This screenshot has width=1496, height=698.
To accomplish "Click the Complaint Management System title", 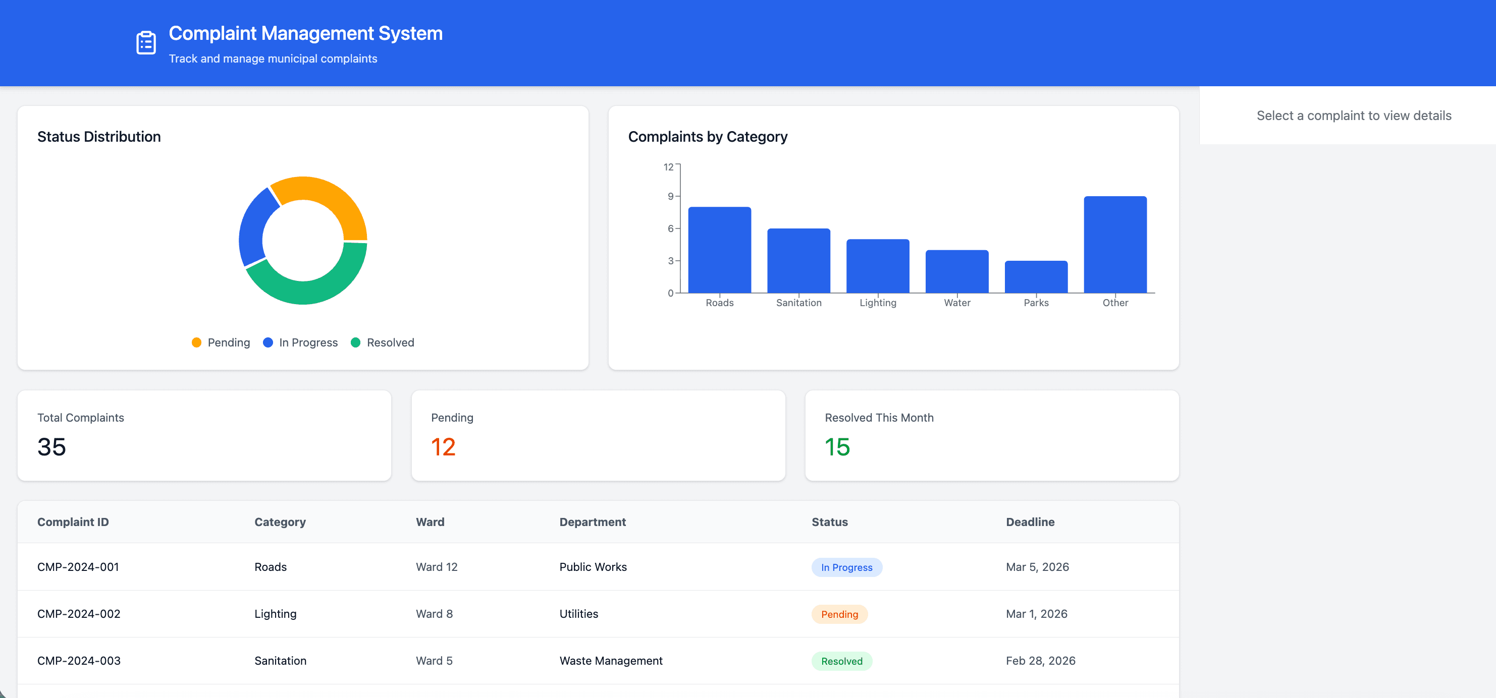I will pos(305,33).
